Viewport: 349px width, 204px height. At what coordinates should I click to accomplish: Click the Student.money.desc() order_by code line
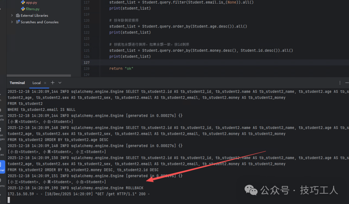click(x=201, y=50)
